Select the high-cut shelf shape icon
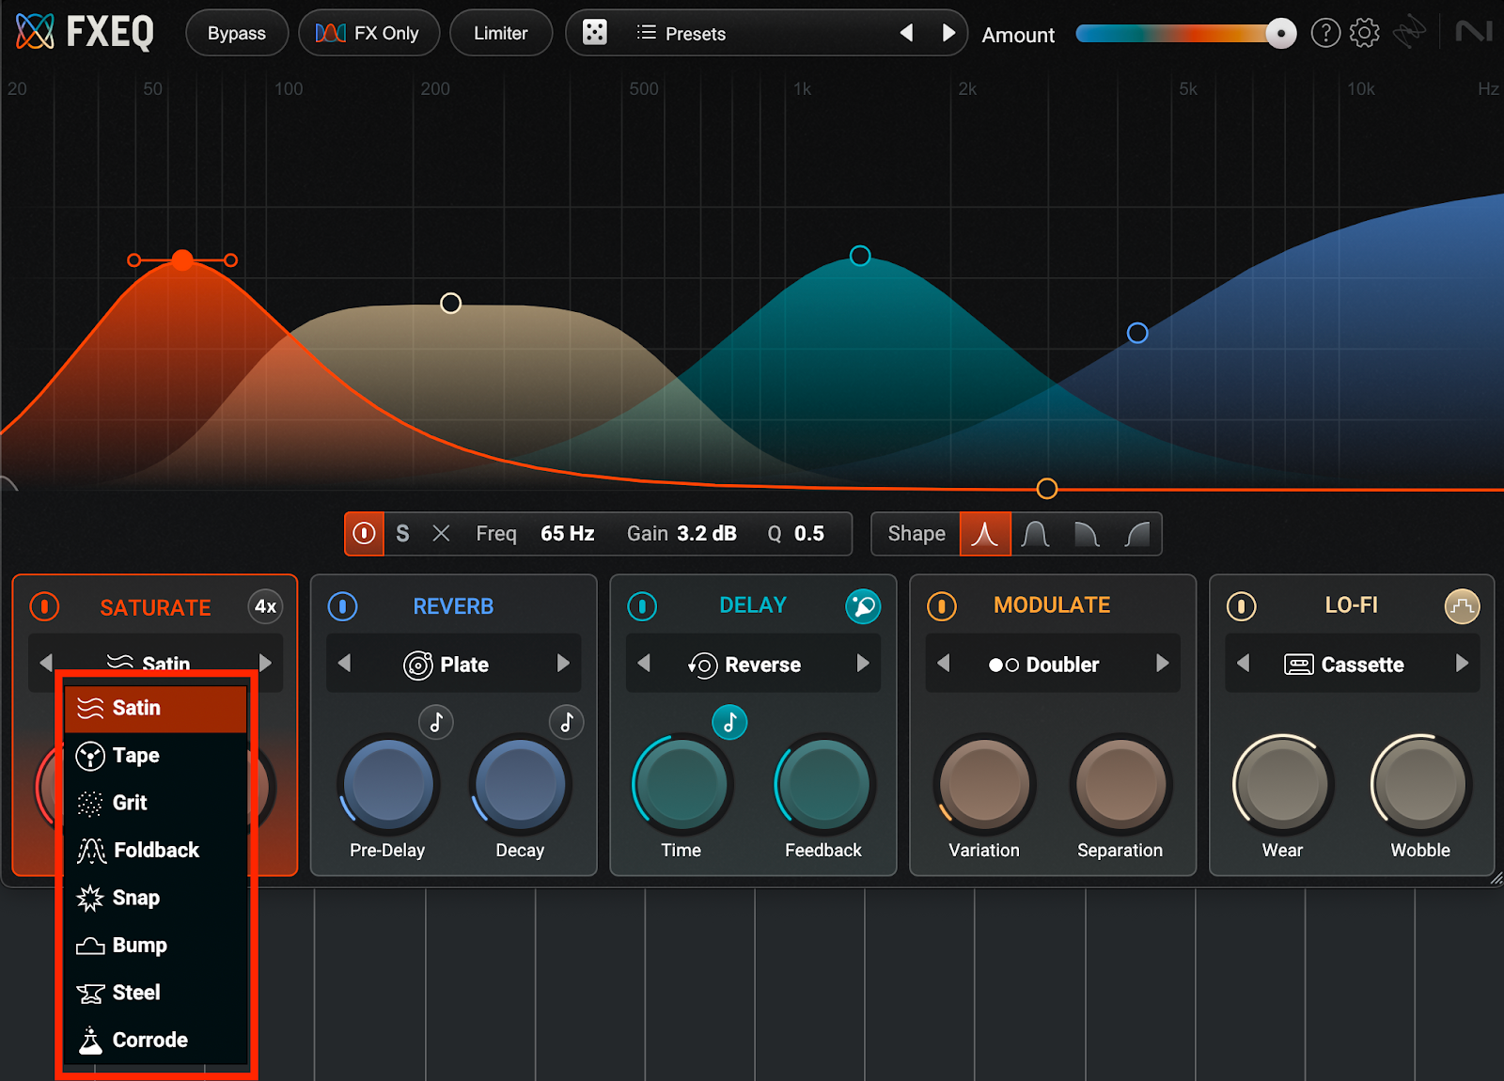Viewport: 1504px width, 1081px height. click(x=1087, y=534)
